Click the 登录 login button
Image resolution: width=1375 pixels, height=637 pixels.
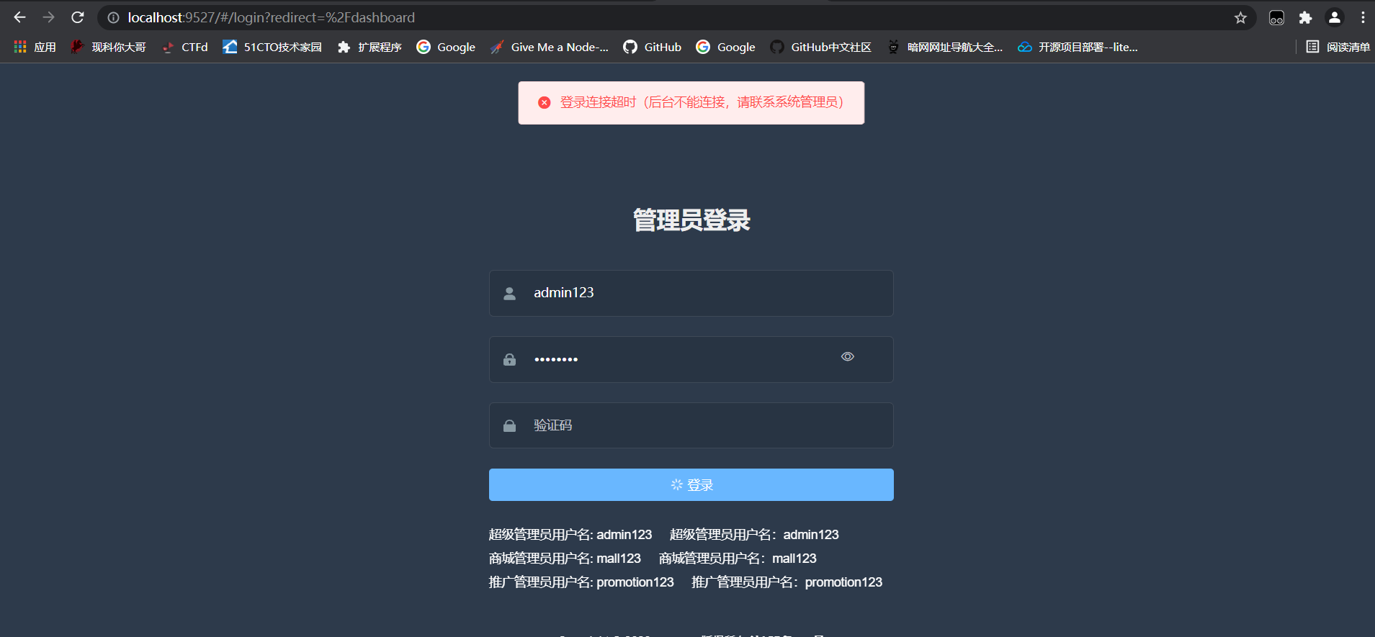tap(691, 485)
